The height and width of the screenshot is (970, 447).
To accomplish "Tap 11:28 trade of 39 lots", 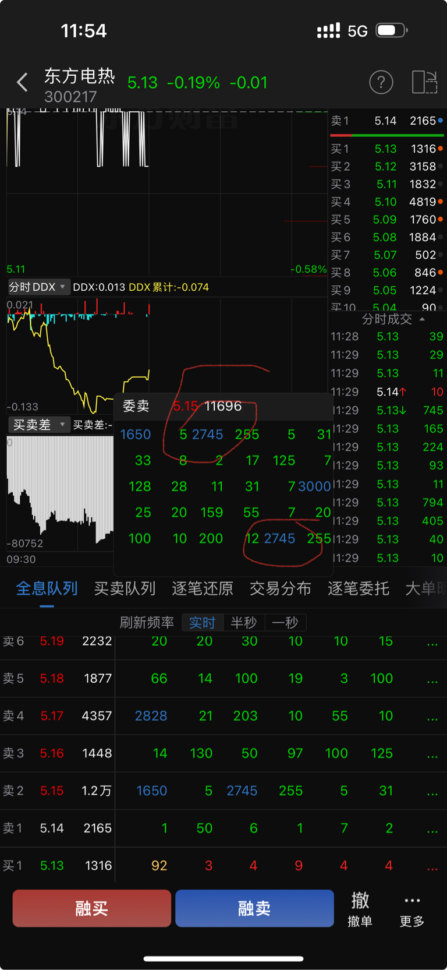I will point(387,337).
